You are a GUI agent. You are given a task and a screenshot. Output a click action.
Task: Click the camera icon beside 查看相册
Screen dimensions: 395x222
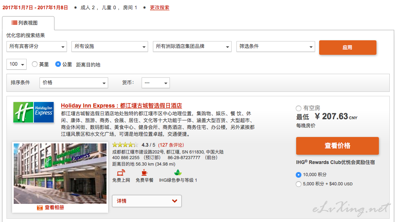[x=40, y=207]
